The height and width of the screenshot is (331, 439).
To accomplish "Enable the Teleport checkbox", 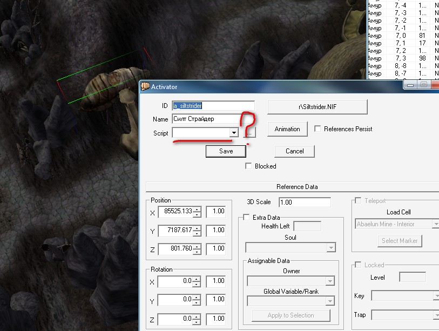I will coord(358,200).
